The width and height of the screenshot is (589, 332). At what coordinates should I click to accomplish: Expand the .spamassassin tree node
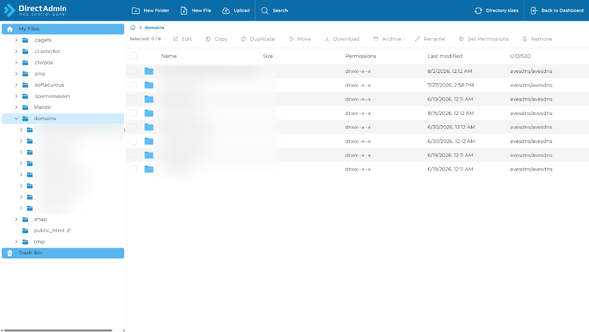[x=16, y=96]
